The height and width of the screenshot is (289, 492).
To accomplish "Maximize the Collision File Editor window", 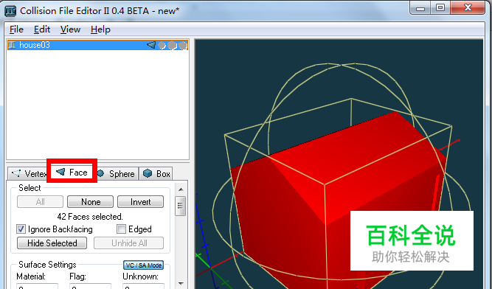I will click(440, 8).
